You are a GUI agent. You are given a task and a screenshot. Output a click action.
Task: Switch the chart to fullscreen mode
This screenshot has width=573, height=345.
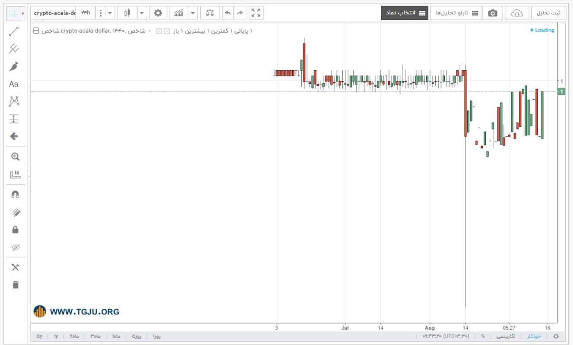coord(256,13)
